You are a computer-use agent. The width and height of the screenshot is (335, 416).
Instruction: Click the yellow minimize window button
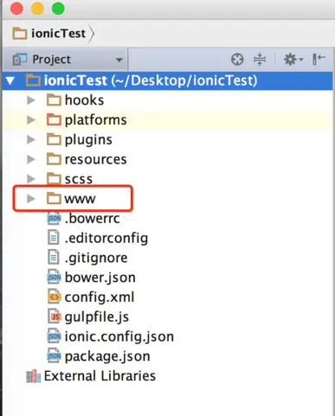[x=37, y=9]
